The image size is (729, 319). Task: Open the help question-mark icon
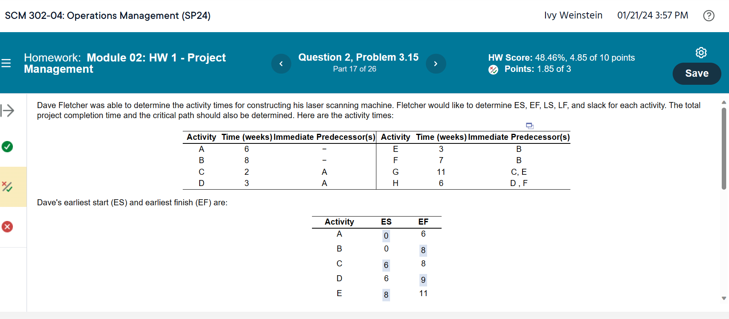tap(709, 15)
